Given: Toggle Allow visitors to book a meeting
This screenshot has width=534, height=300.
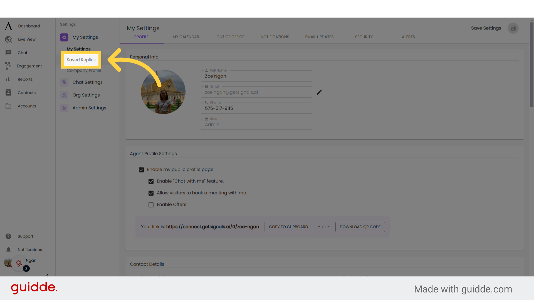Looking at the screenshot, I should [x=151, y=193].
